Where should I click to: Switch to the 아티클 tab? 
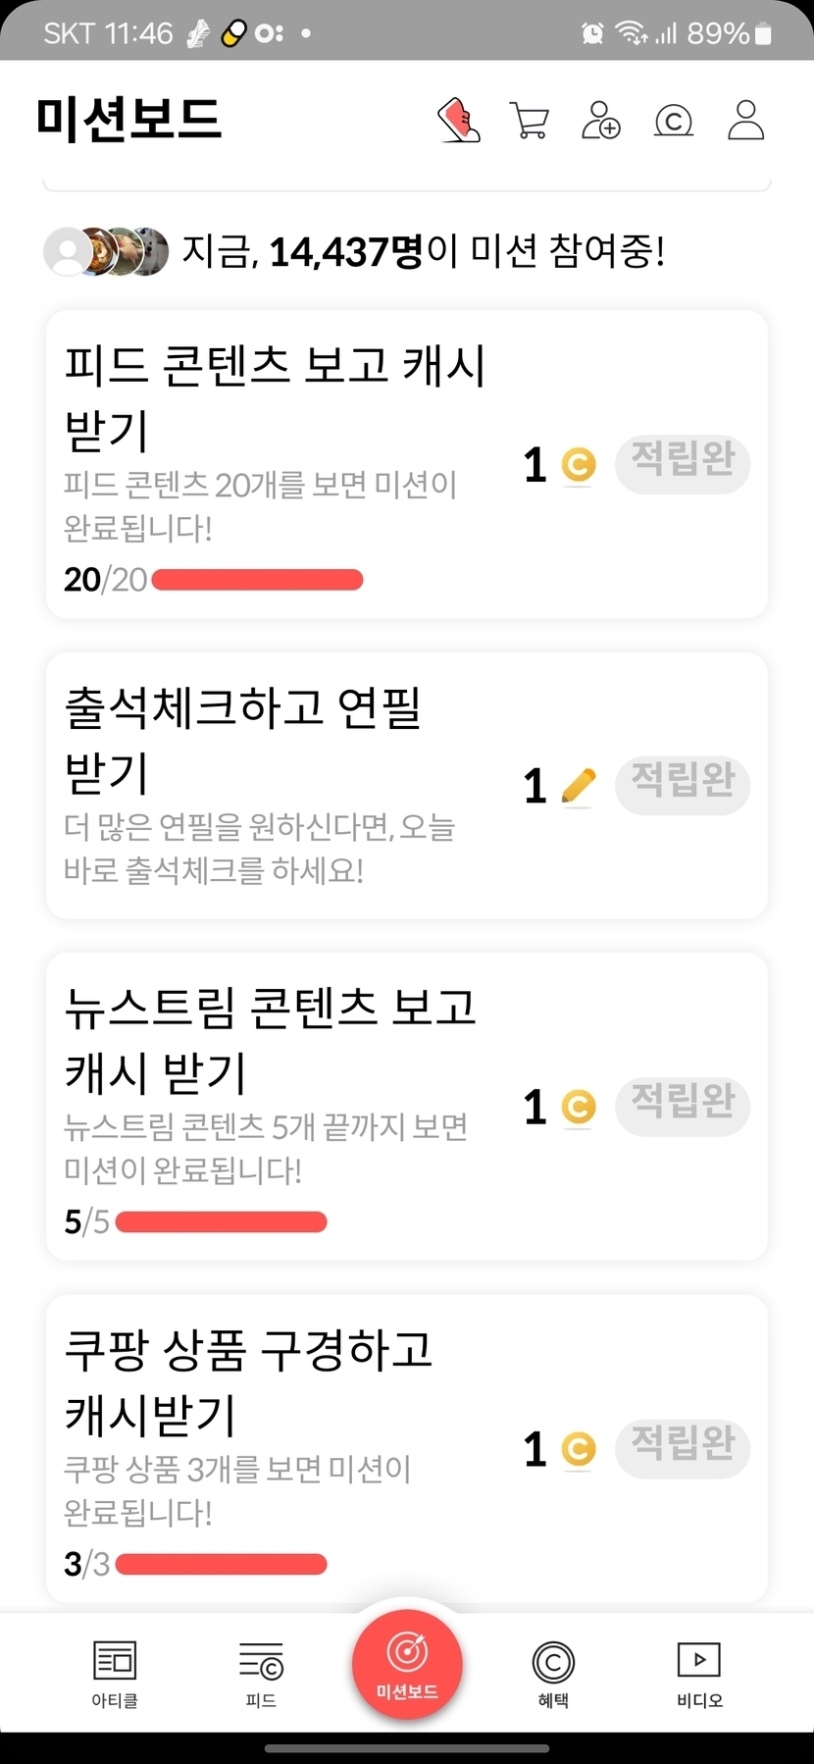point(115,1674)
